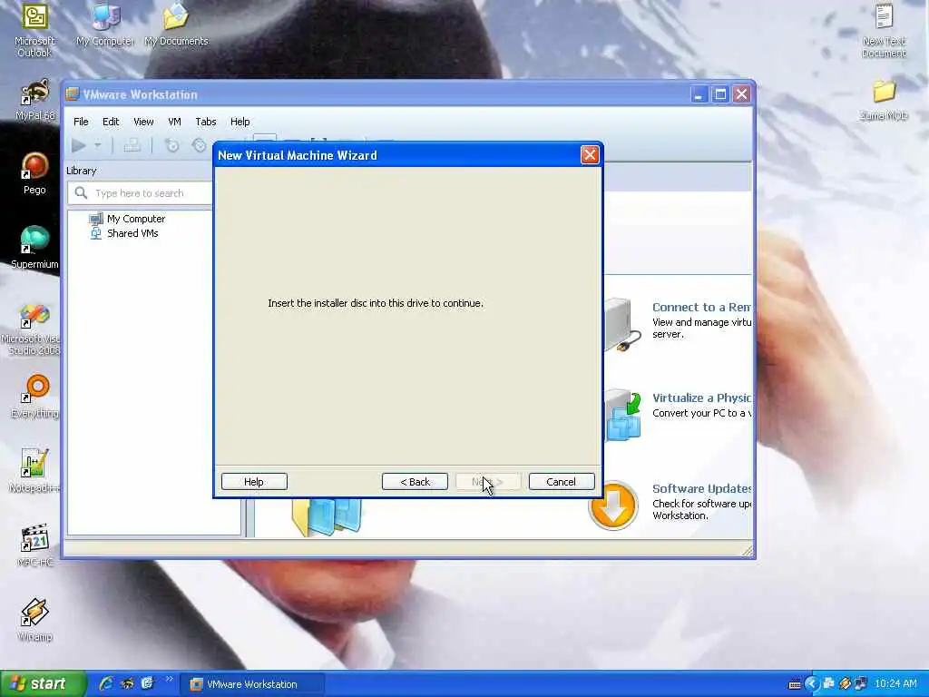The width and height of the screenshot is (929, 697).
Task: Click the magnifier icon in Library search
Action: tap(81, 193)
